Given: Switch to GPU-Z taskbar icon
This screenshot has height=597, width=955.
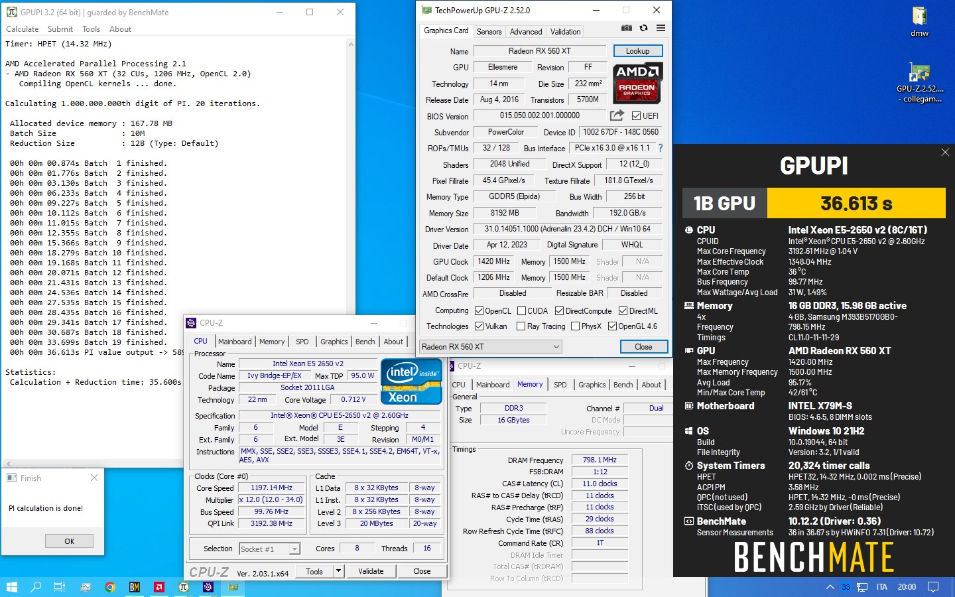Looking at the screenshot, I should [x=233, y=587].
